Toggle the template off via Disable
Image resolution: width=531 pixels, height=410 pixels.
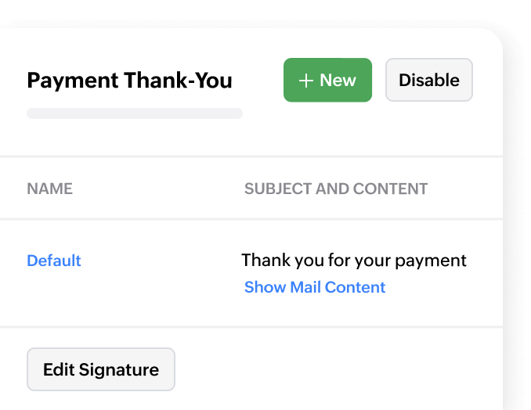click(x=428, y=80)
